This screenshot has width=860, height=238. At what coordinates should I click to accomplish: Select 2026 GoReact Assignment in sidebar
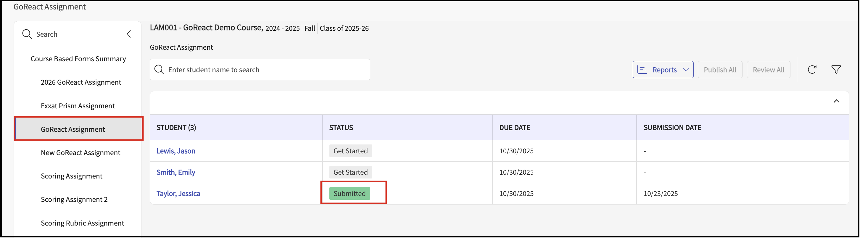[x=81, y=82]
